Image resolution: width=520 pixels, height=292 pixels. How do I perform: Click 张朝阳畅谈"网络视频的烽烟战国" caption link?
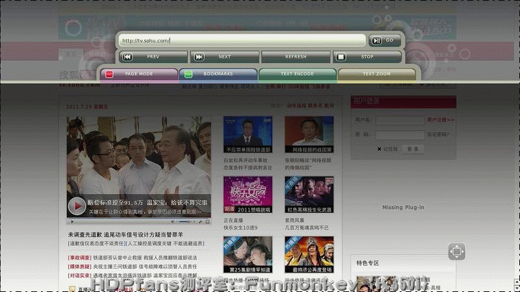point(307,164)
